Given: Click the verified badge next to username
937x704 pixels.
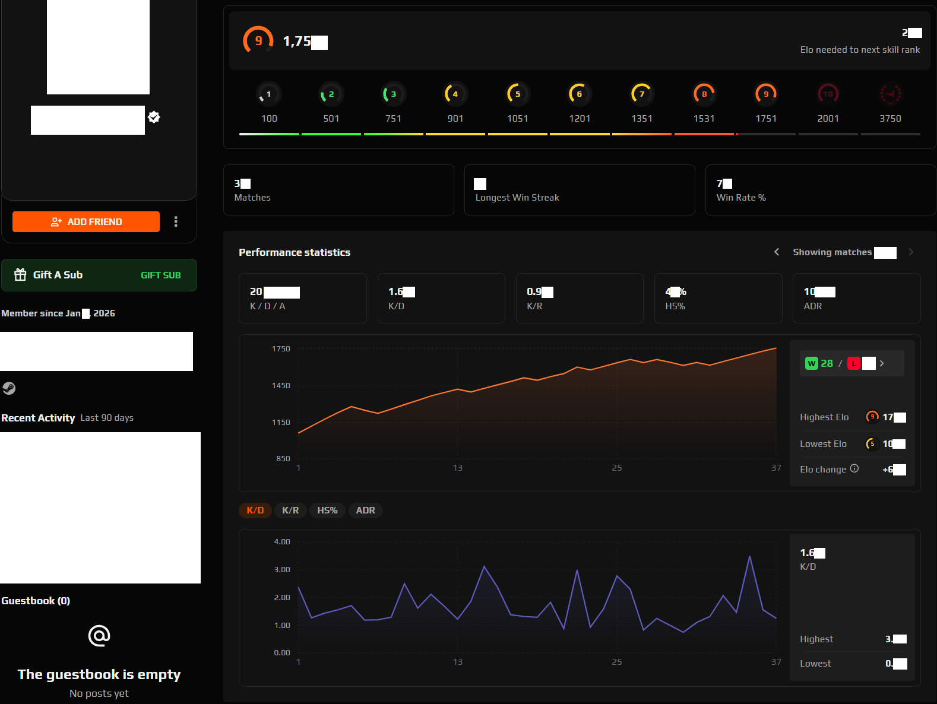Looking at the screenshot, I should pos(154,117).
